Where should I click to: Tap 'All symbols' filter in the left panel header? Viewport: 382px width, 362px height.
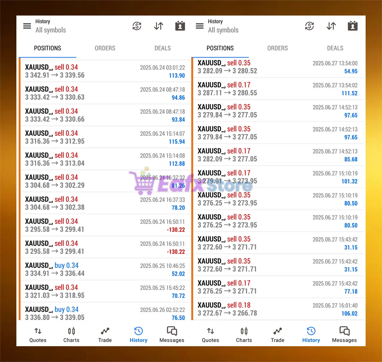click(x=51, y=30)
